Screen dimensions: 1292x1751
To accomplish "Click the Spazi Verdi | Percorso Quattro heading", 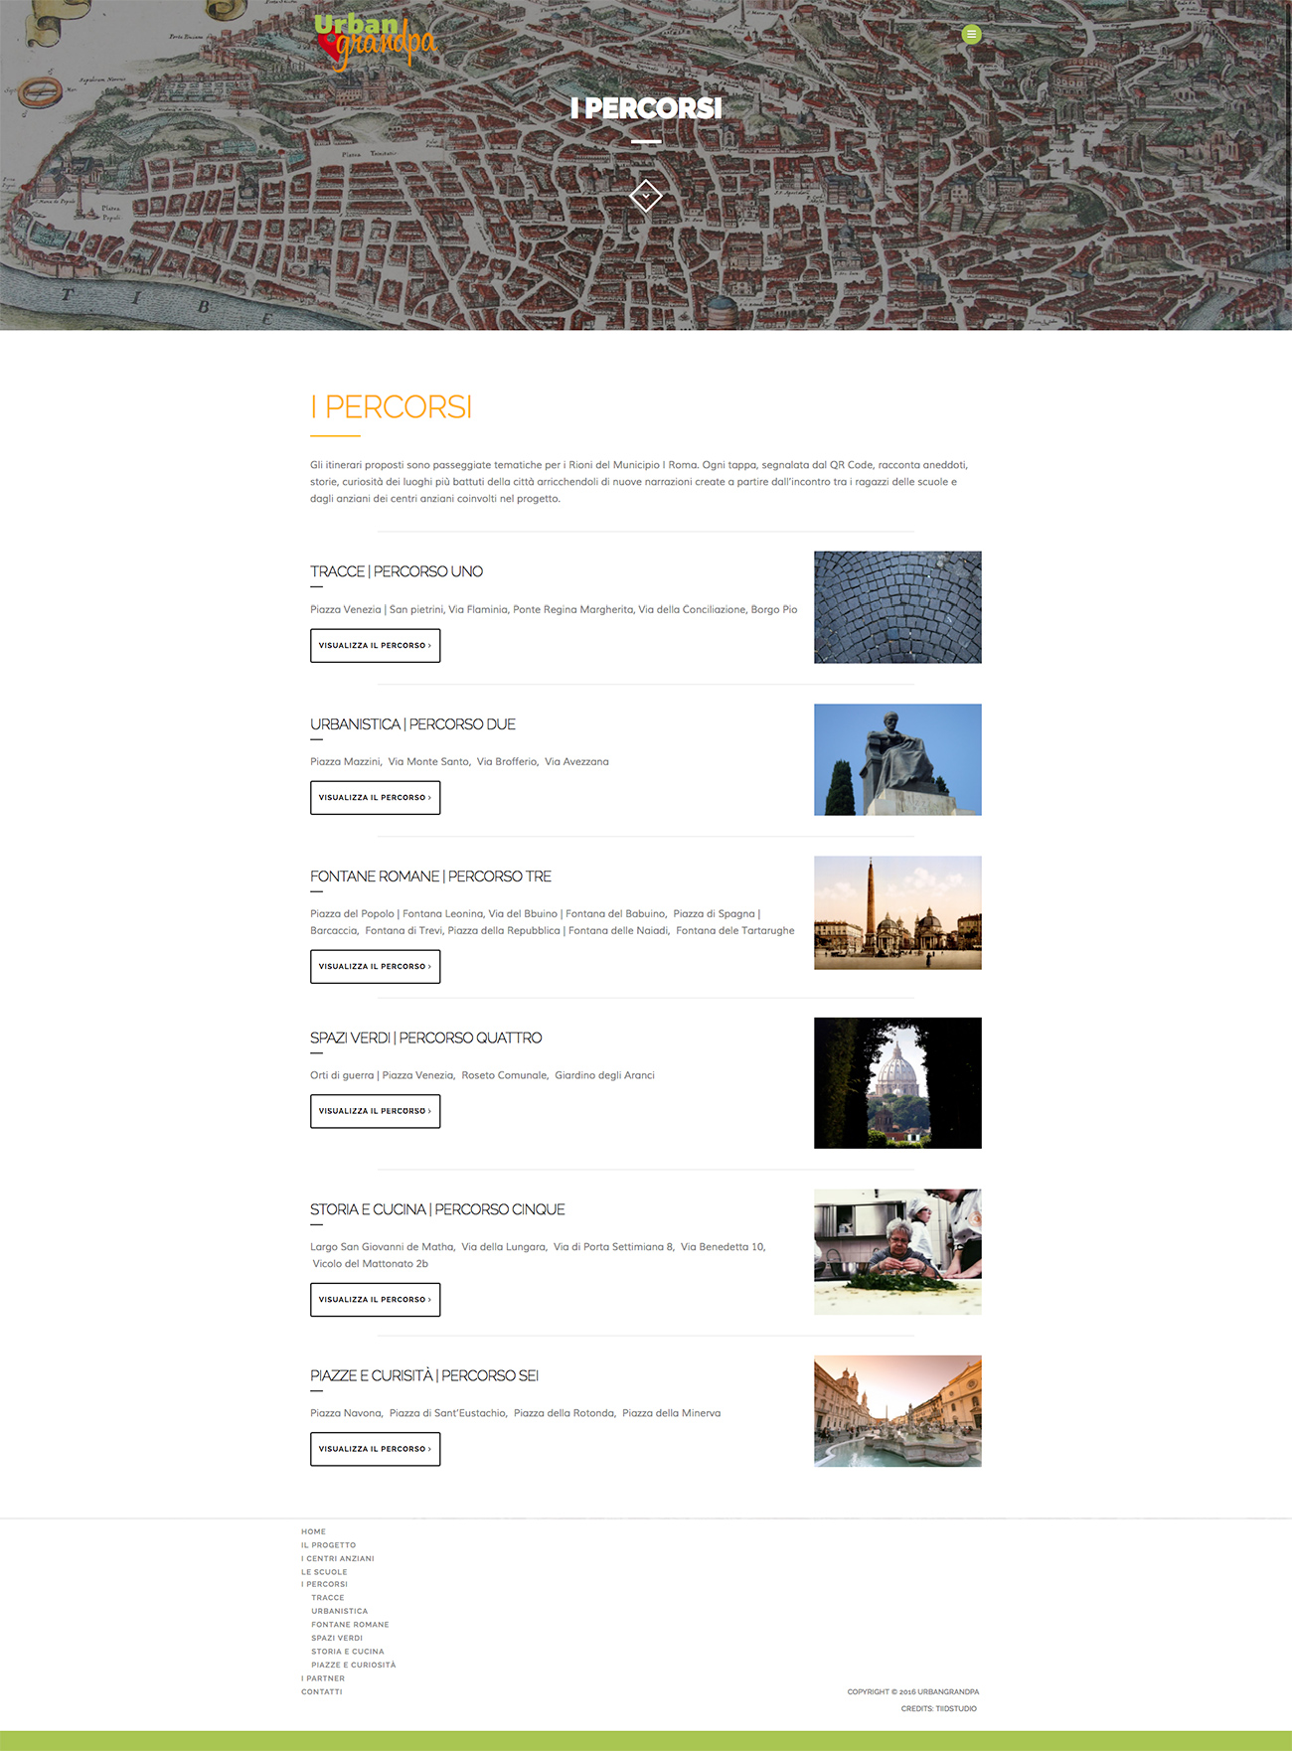I will coord(425,1037).
